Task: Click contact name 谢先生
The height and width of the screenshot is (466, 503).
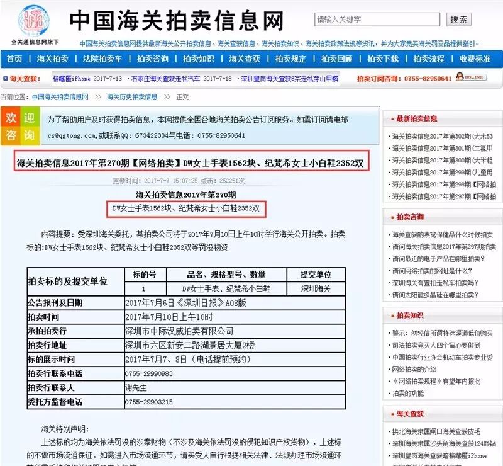Action: (x=136, y=388)
